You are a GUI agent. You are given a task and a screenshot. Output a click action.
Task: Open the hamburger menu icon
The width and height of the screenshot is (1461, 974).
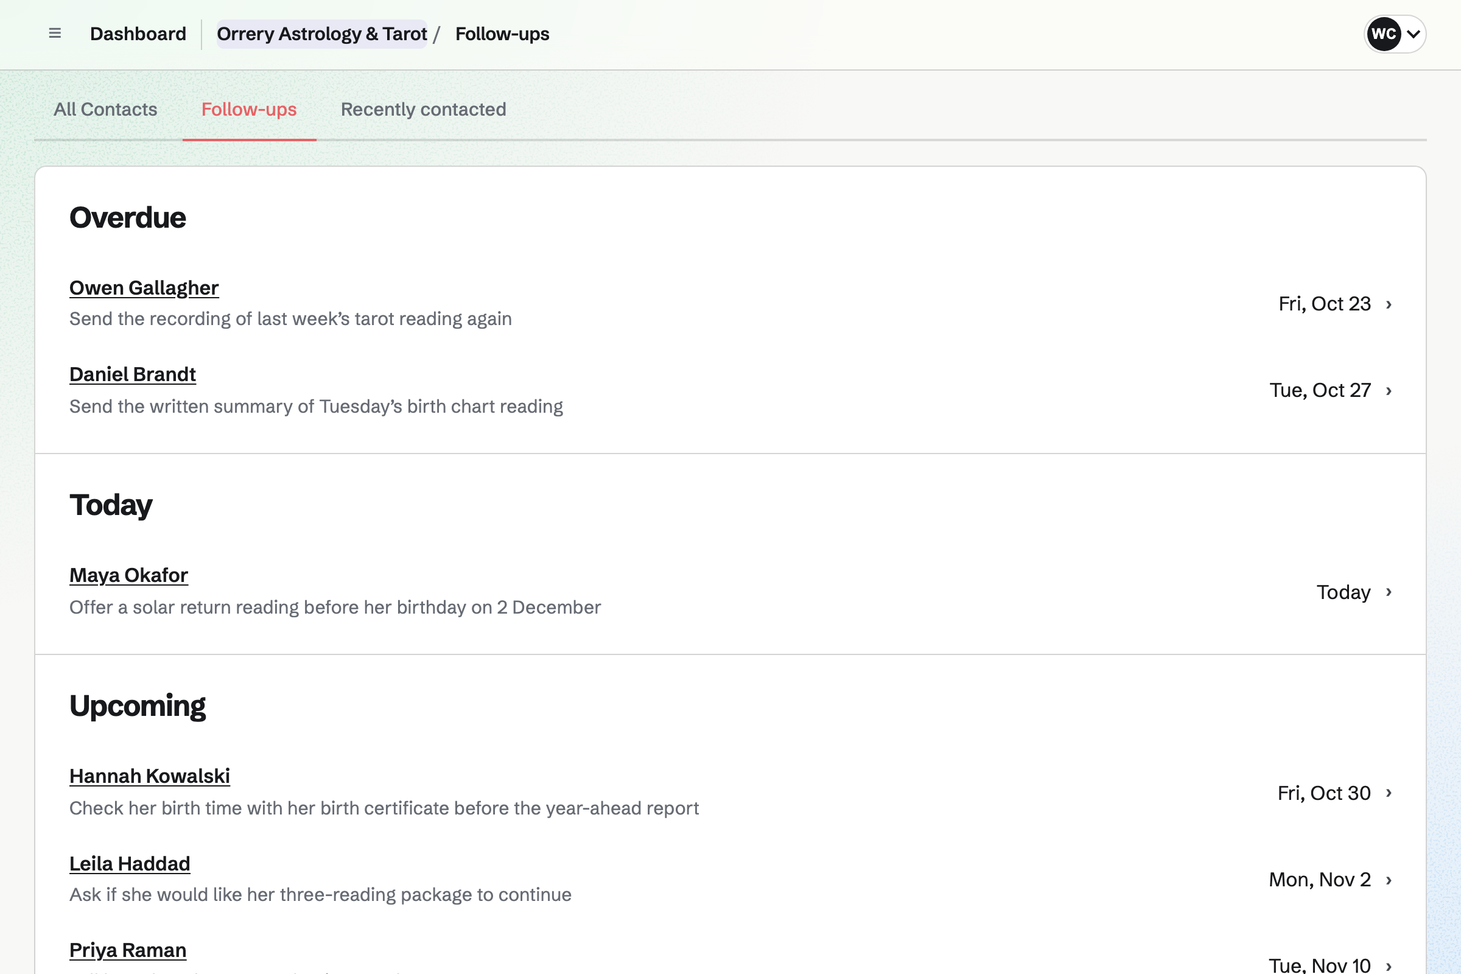(55, 33)
